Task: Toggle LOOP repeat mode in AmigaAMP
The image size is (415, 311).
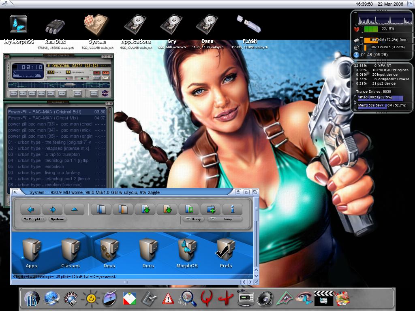Action: pos(94,94)
